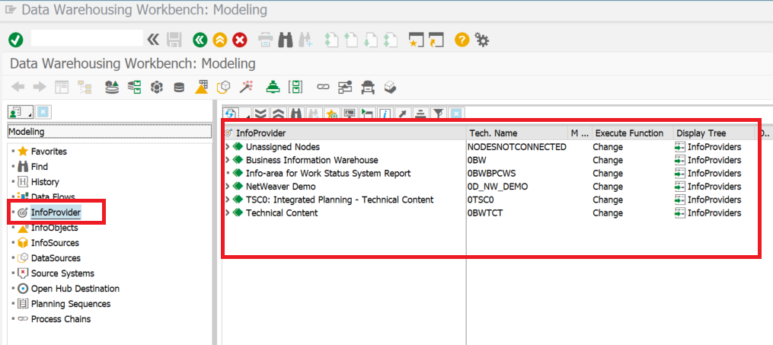Expand the NetWeaver Demo node
The height and width of the screenshot is (345, 773).
228,187
